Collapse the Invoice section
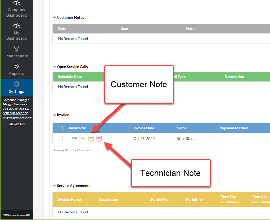The height and width of the screenshot is (220, 270). 55,115
